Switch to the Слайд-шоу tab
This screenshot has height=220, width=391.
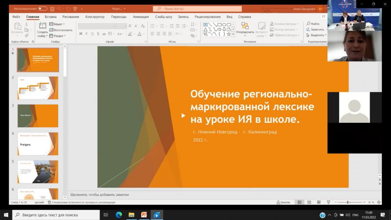(x=164, y=17)
